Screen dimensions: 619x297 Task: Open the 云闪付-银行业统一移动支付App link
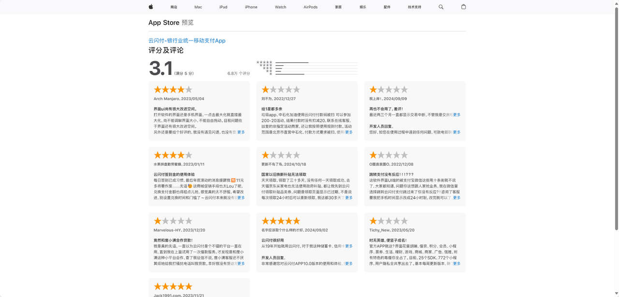click(187, 41)
